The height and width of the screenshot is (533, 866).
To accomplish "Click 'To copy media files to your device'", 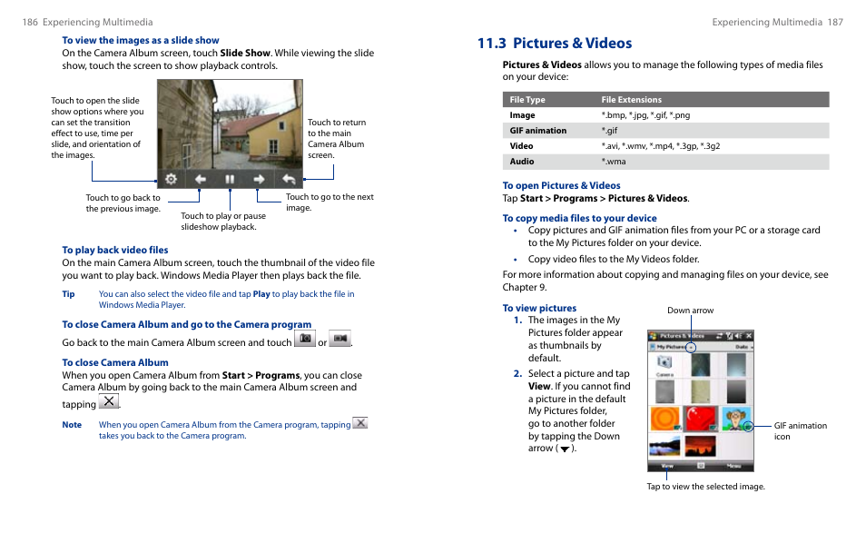I will click(x=579, y=218).
